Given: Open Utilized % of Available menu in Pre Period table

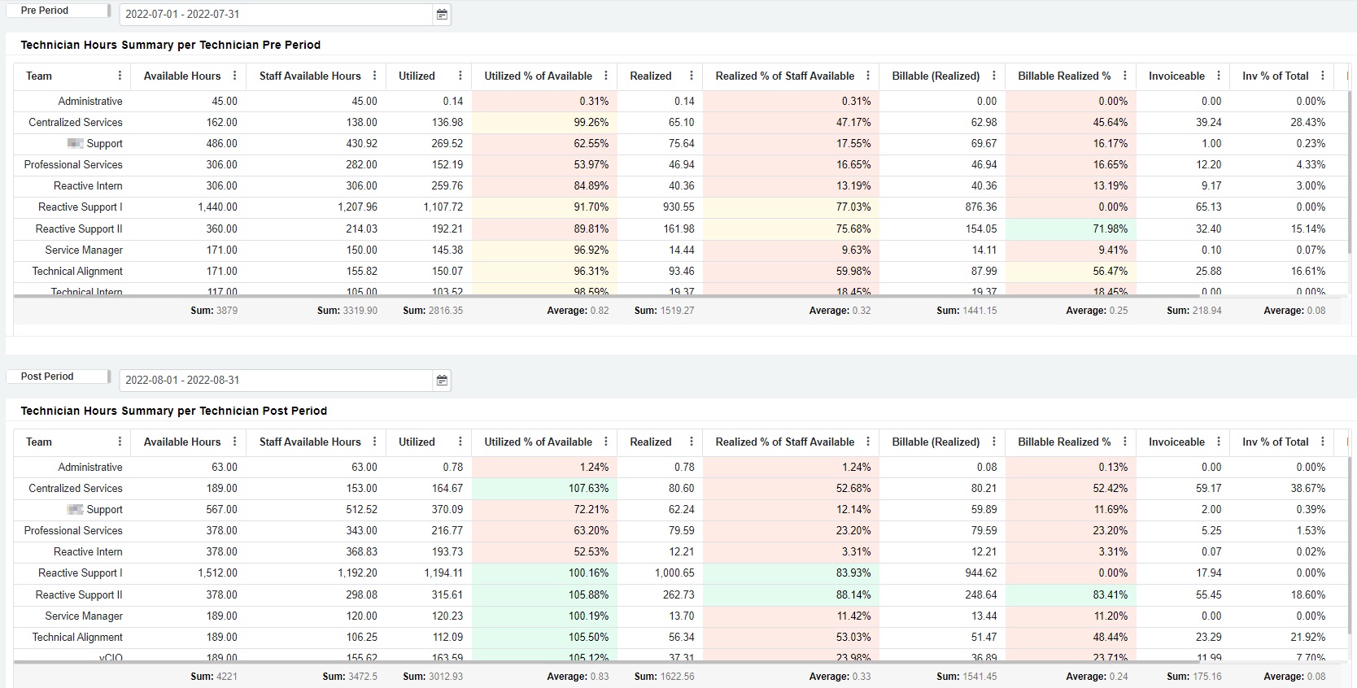Looking at the screenshot, I should pyautogui.click(x=606, y=76).
